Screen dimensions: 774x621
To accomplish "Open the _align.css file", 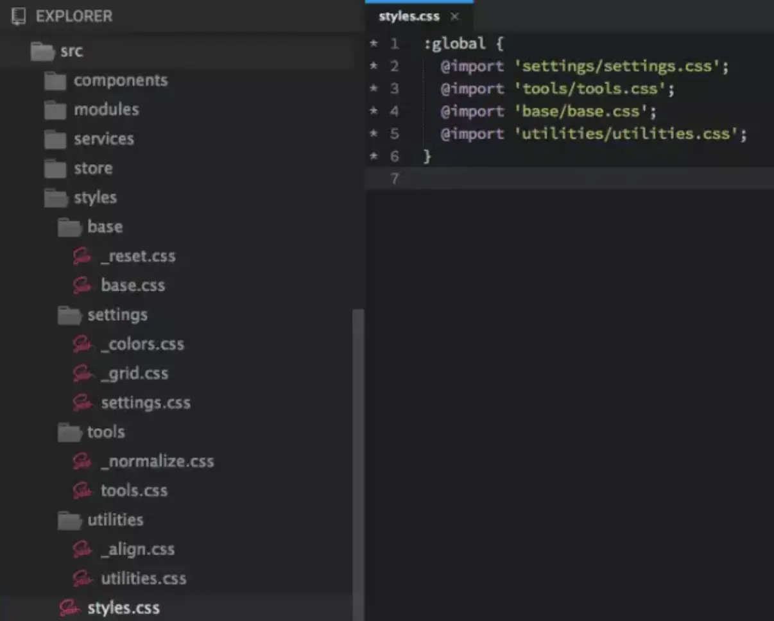I will click(138, 549).
